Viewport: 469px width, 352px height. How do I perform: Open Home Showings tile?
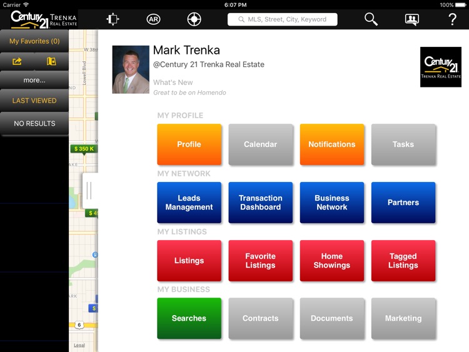coord(332,261)
